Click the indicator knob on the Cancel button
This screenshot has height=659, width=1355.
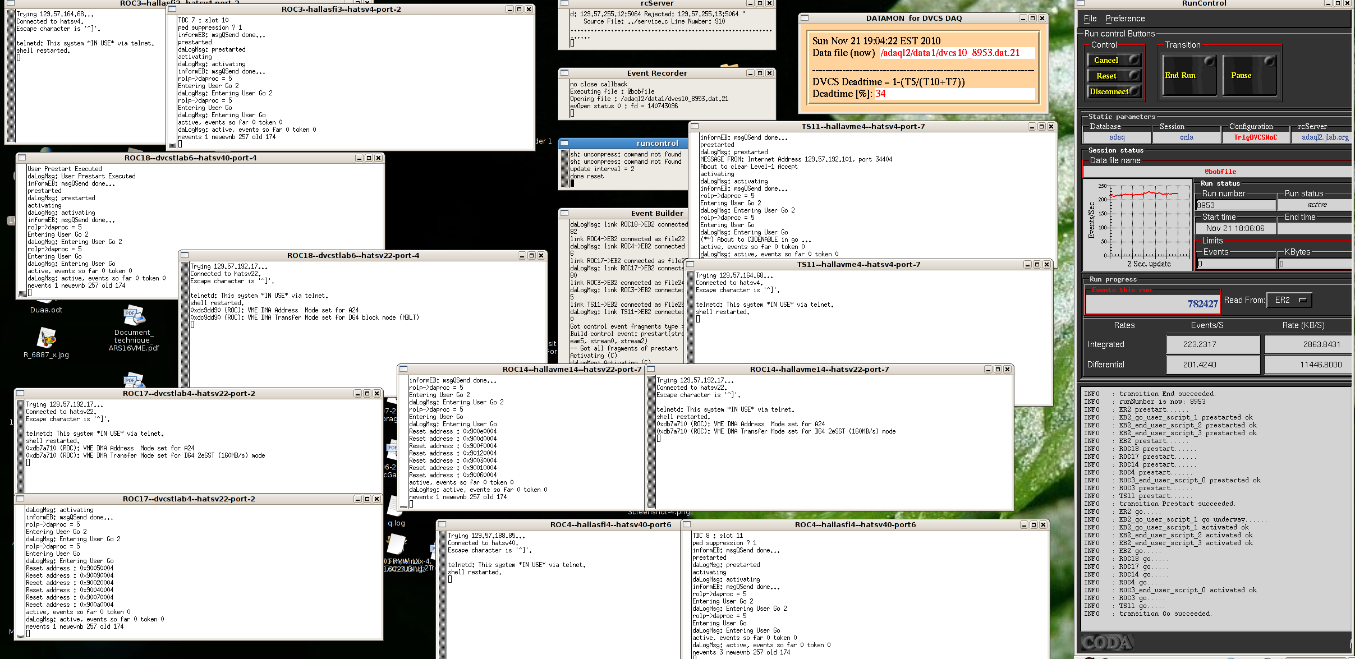click(1134, 59)
